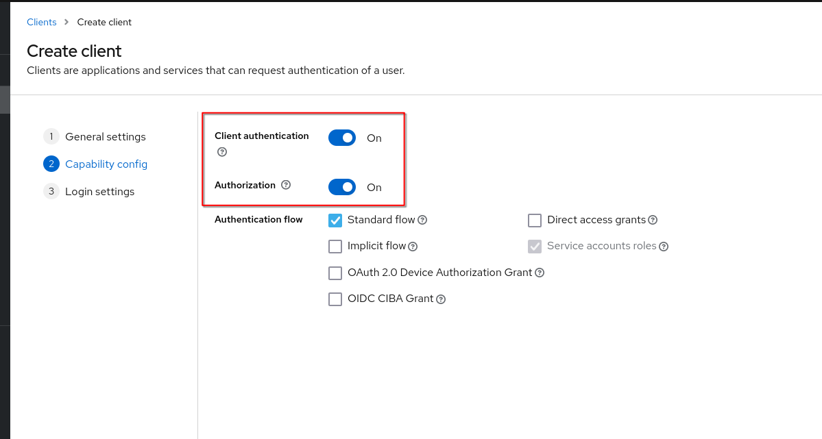Click the Create client page heading
The height and width of the screenshot is (439, 822).
74,51
